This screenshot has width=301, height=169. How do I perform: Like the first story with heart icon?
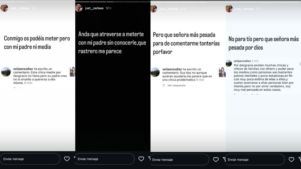[x=67, y=159]
